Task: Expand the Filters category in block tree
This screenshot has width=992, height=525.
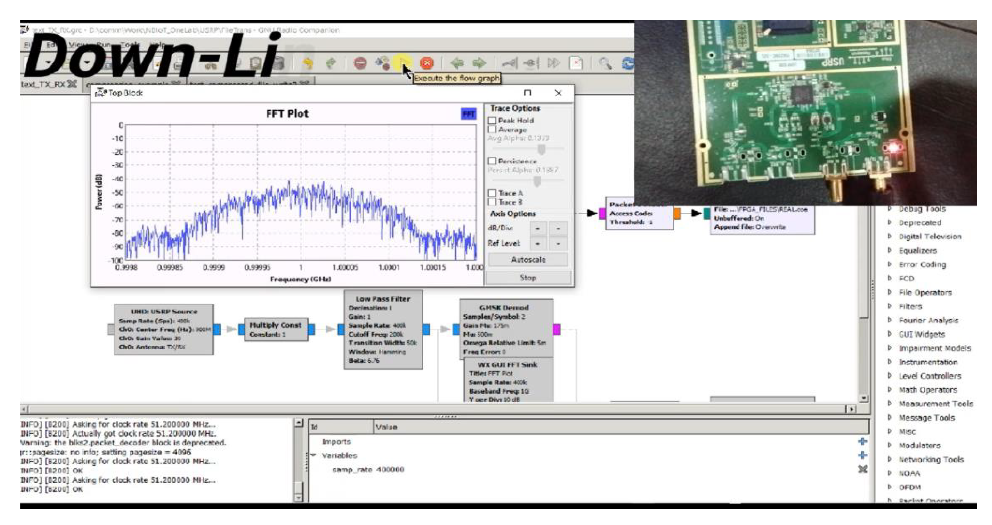Action: pos(890,306)
